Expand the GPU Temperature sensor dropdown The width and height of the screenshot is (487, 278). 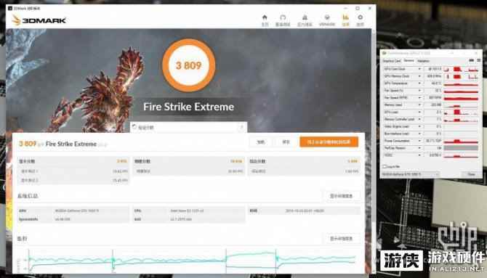(x=419, y=83)
